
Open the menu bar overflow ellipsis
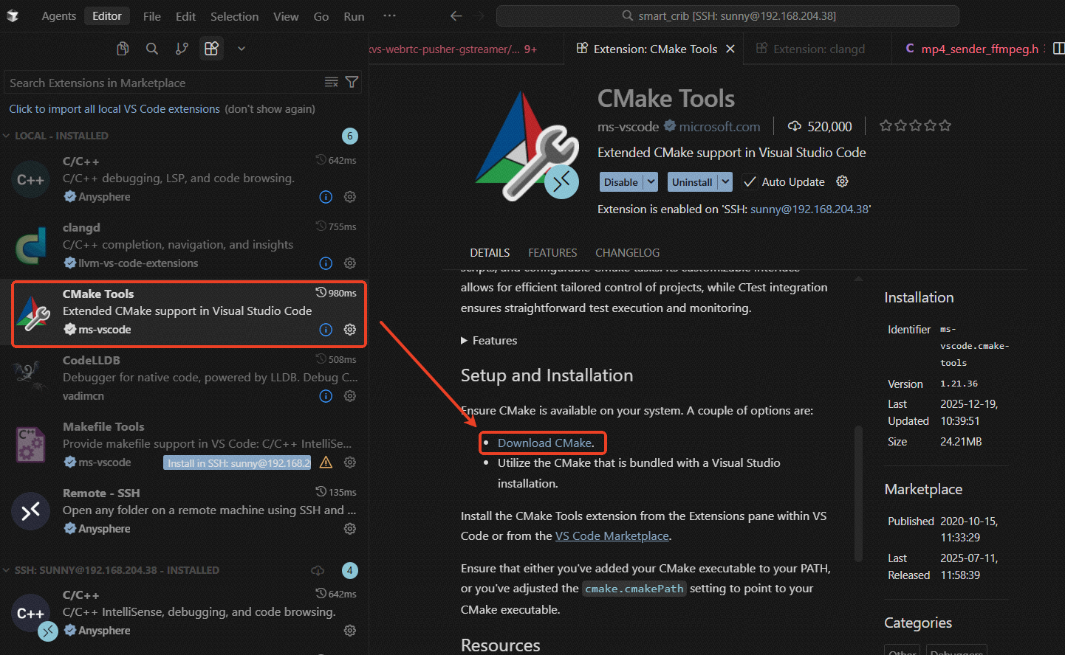389,15
